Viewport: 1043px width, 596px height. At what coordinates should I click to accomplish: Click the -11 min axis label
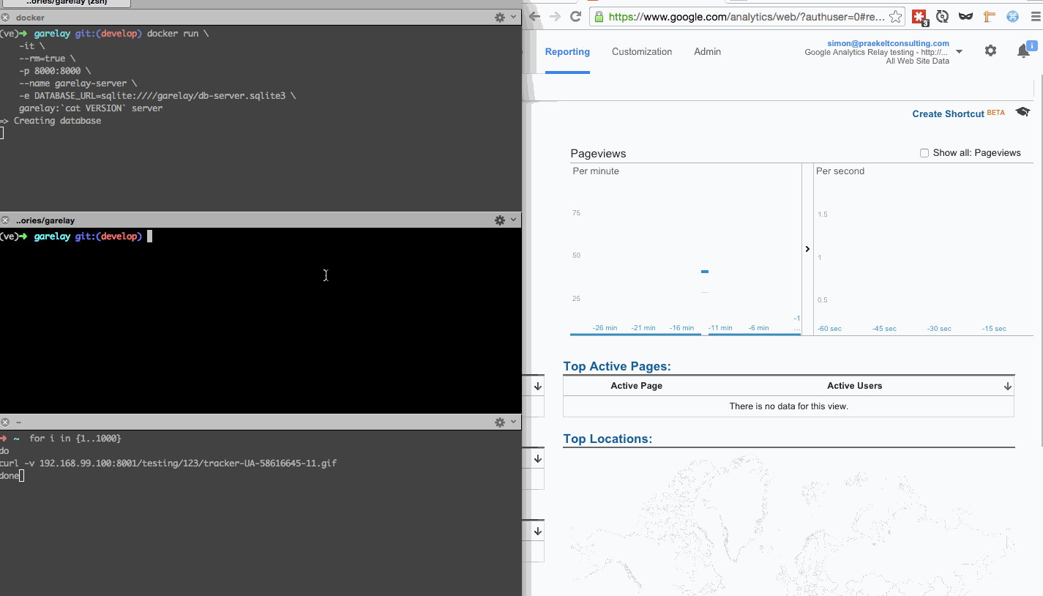(720, 328)
